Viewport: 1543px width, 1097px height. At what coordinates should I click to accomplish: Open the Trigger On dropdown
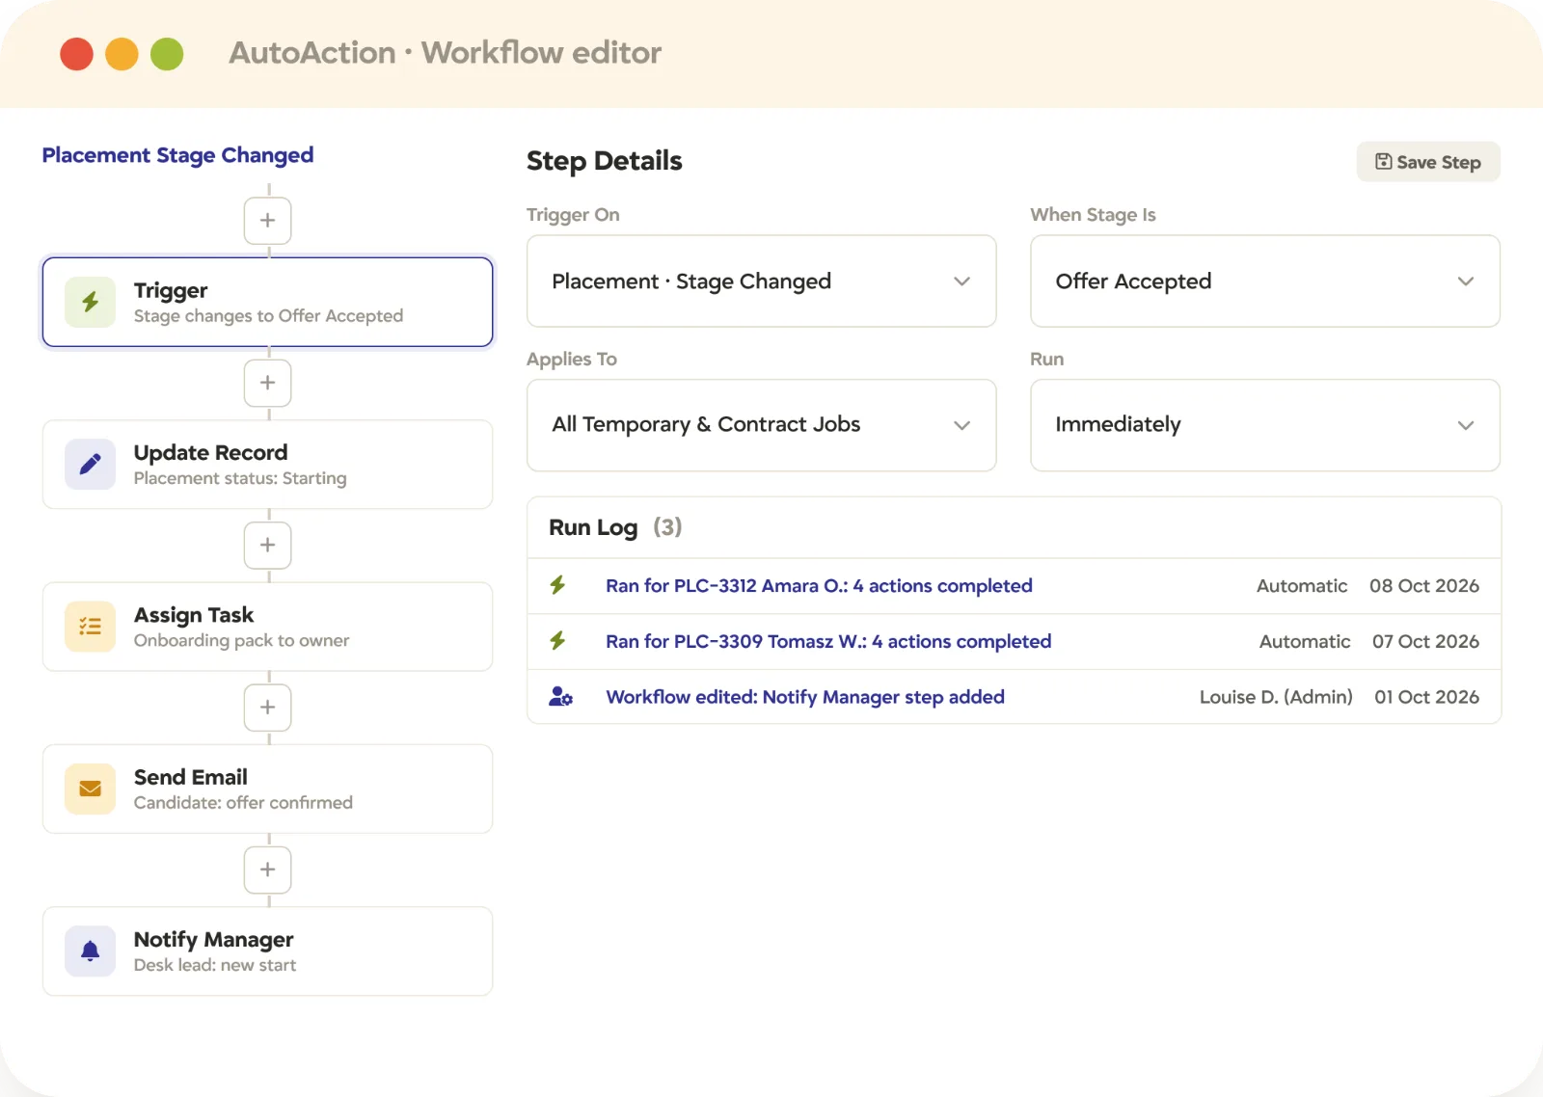762,281
